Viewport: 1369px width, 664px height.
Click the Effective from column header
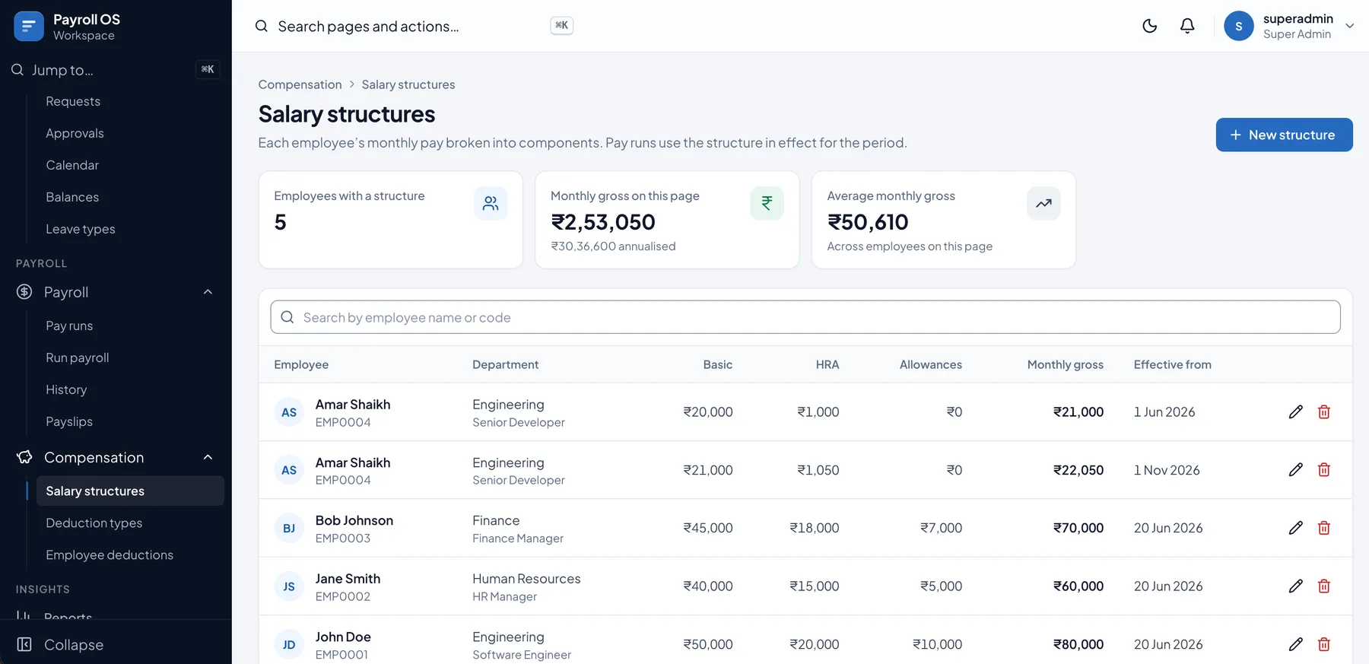click(x=1172, y=364)
